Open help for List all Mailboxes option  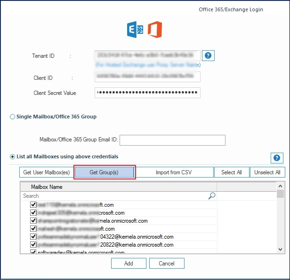tap(277, 158)
